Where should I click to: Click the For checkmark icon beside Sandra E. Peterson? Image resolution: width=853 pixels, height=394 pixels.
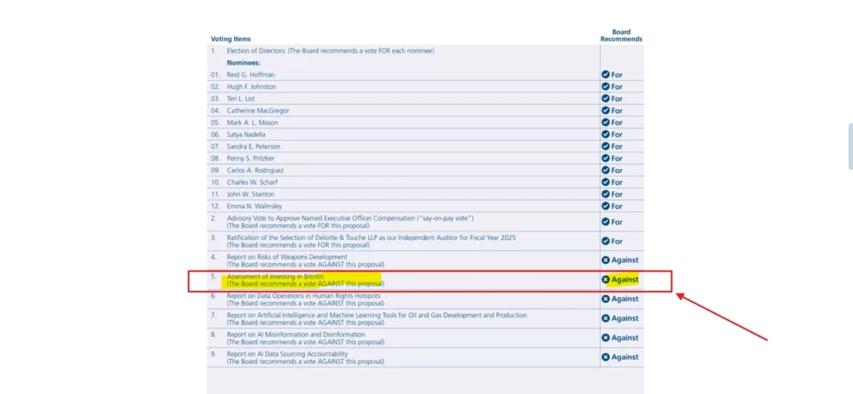(605, 147)
